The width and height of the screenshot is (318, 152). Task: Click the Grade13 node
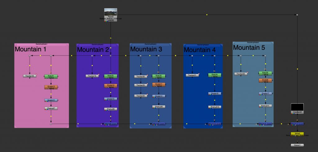[111, 99]
